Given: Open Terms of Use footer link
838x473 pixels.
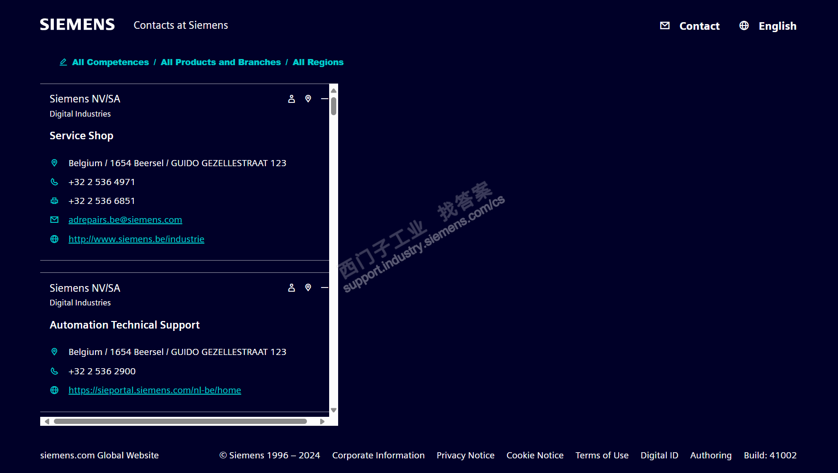Looking at the screenshot, I should [602, 455].
